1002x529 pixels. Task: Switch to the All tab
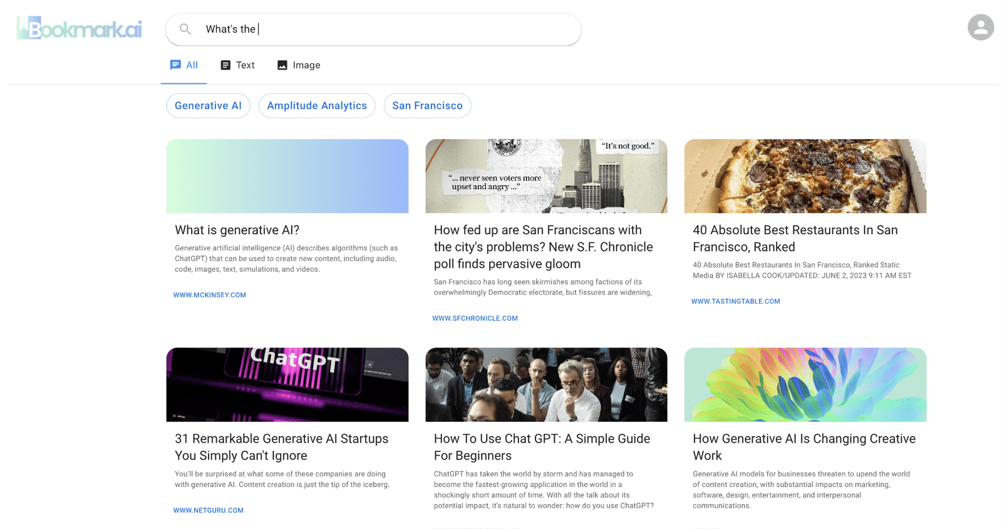point(183,65)
